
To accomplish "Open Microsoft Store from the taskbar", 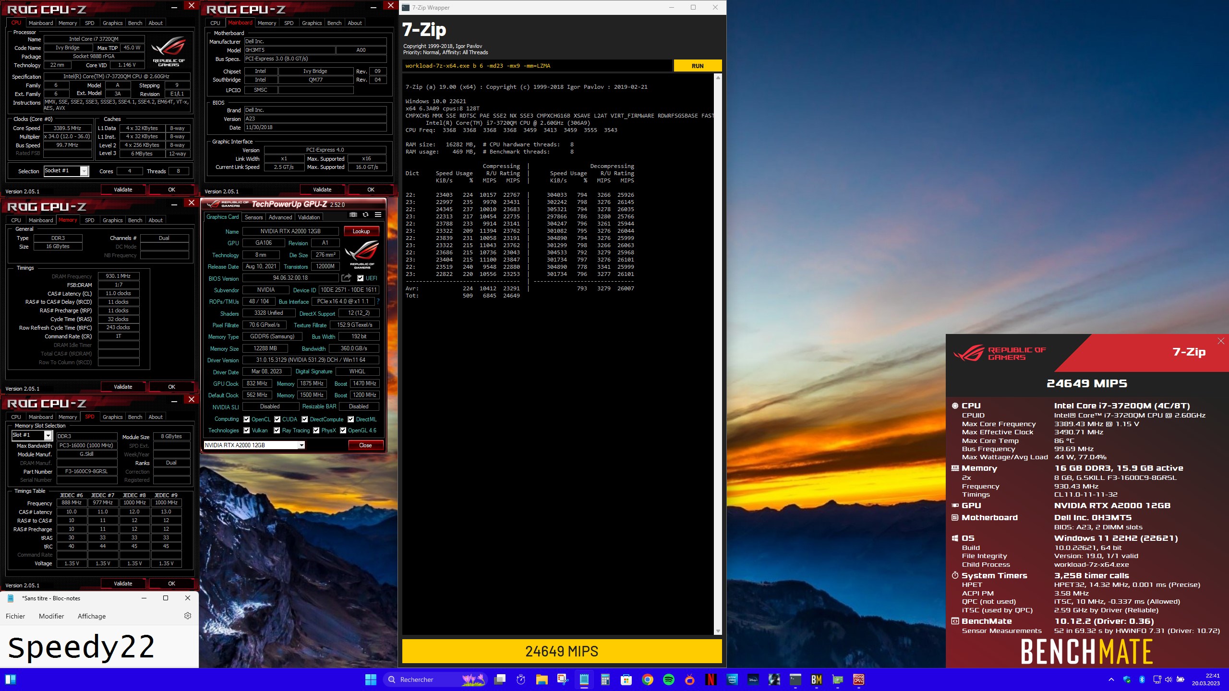I will tap(626, 679).
